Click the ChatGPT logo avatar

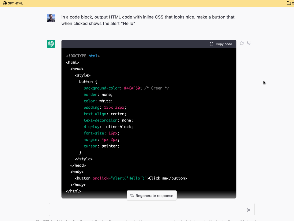pyautogui.click(x=51, y=44)
